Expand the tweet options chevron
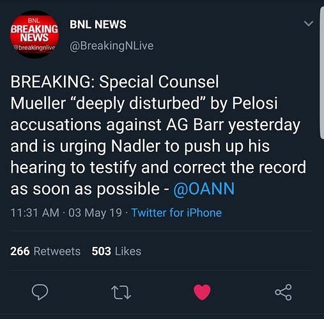This screenshot has height=319, width=324. point(309,24)
